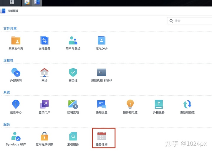
Task: Open 更新和还原 update and restore
Action: coord(187,104)
